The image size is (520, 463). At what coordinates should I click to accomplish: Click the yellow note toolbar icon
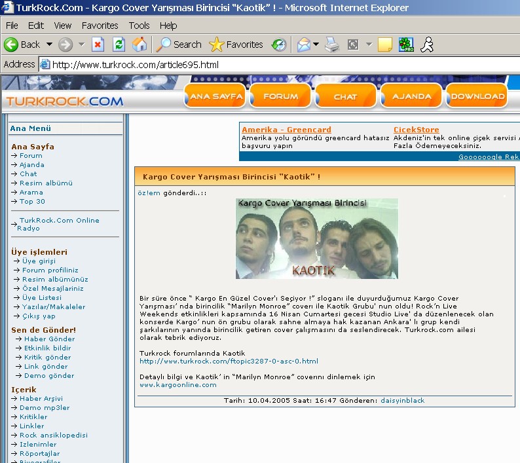(385, 45)
